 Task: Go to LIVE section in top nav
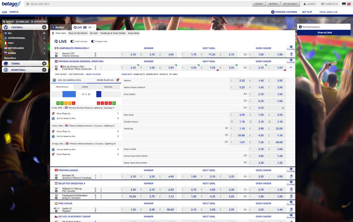point(4,12)
